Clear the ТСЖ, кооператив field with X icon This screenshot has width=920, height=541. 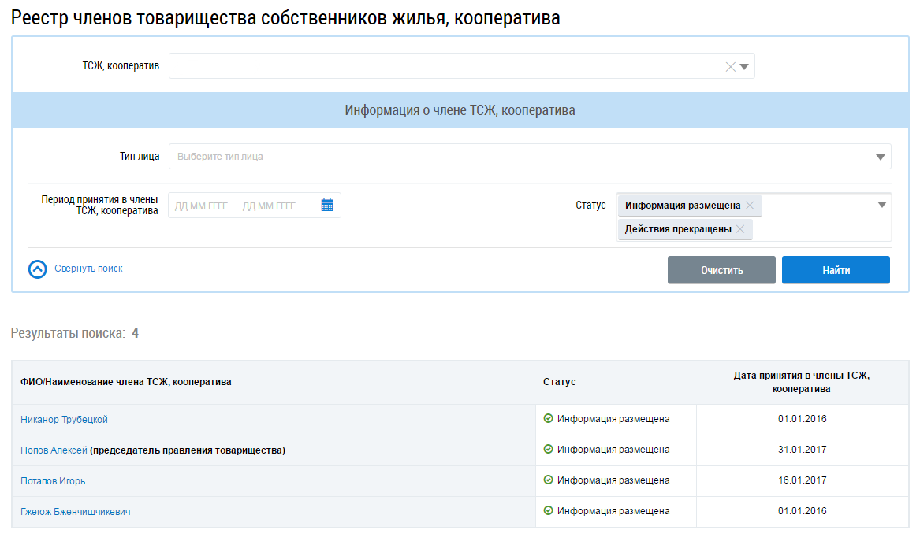730,67
